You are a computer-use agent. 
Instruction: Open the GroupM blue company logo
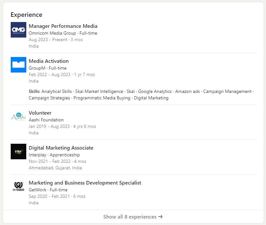tap(18, 65)
